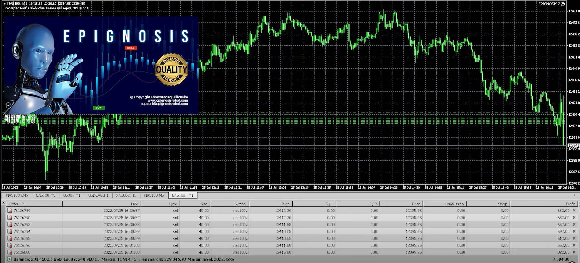Sort orders by the Order column header
Screen dimensions: 580x263
[14, 204]
